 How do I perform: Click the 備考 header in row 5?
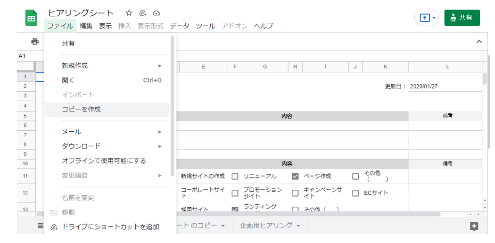(x=447, y=116)
